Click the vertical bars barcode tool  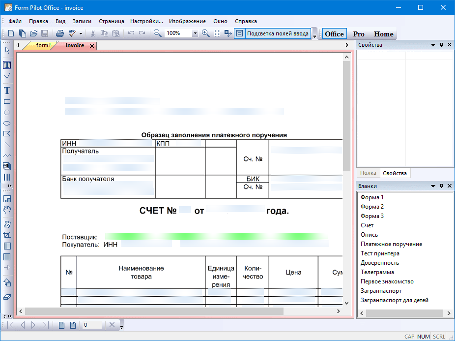tap(7, 177)
